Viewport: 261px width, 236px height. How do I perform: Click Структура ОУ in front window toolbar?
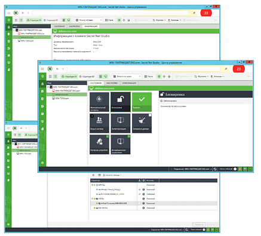click(x=69, y=76)
